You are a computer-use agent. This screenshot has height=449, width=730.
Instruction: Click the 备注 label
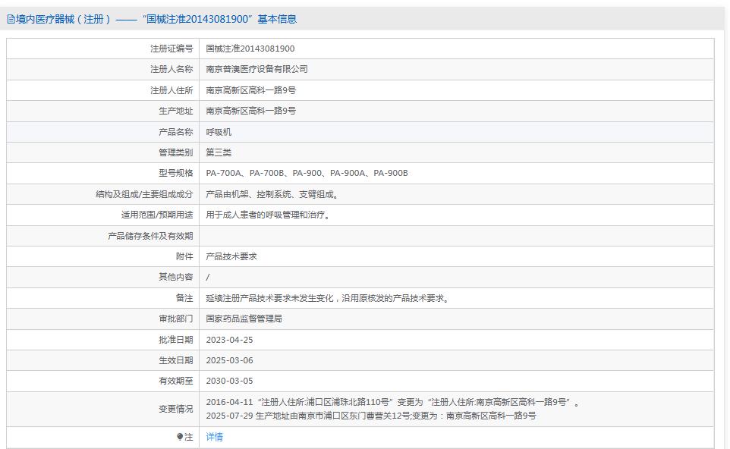[184, 298]
